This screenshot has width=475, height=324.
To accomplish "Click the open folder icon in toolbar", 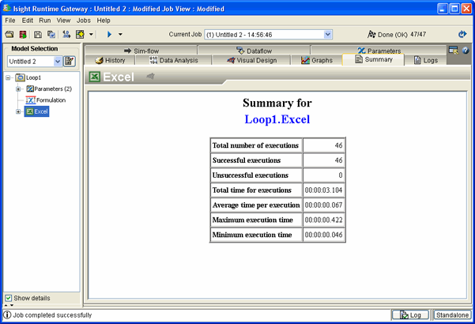I will coord(9,35).
